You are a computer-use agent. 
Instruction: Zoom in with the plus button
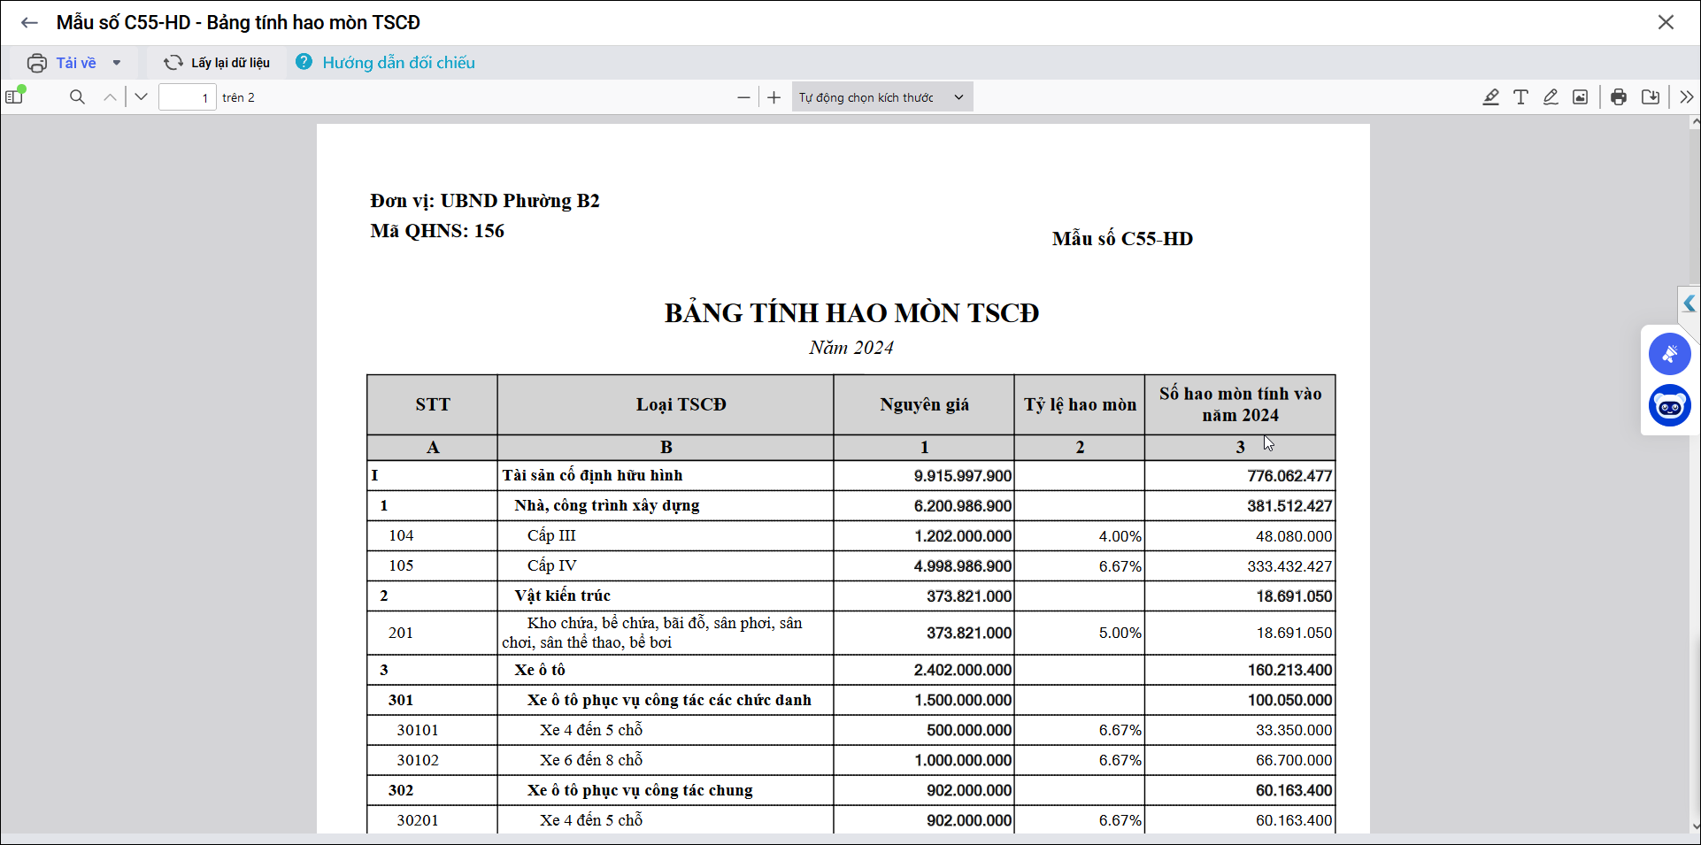[774, 97]
